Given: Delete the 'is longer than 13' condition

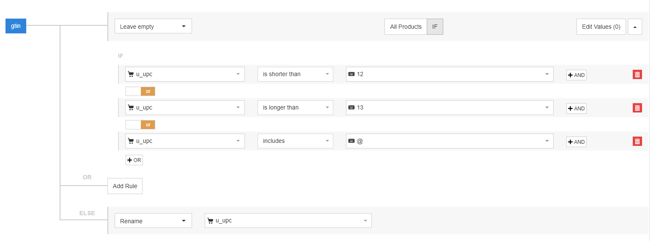Looking at the screenshot, I should [x=637, y=108].
